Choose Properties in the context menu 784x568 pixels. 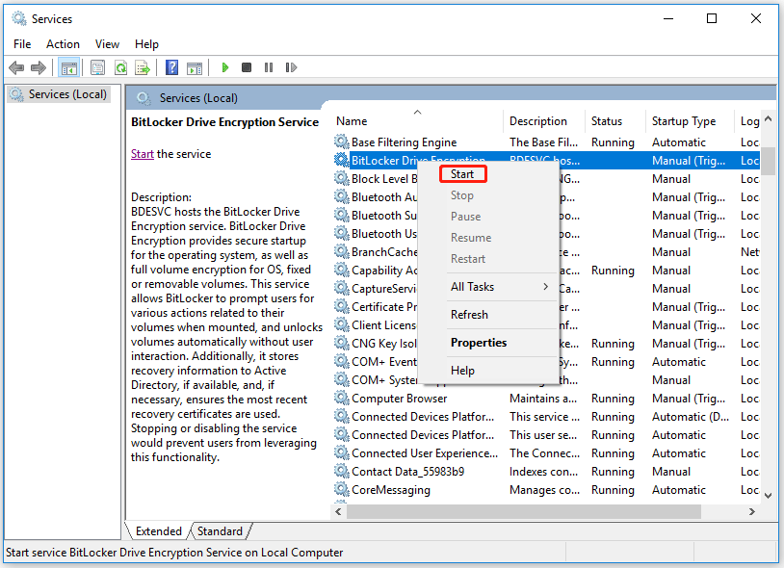pos(488,343)
